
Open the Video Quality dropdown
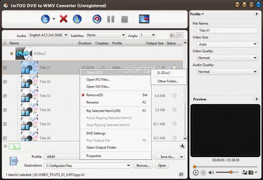pos(227,58)
